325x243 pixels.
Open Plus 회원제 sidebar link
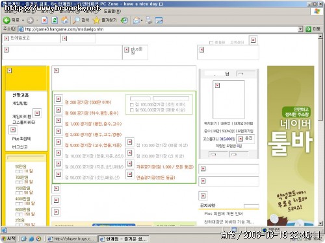point(21,139)
